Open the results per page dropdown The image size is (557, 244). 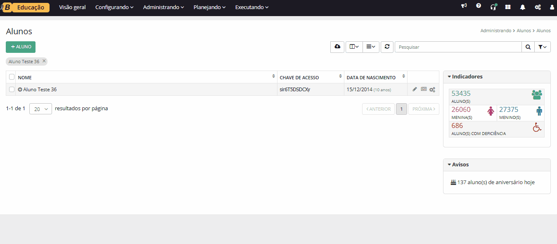(x=40, y=109)
